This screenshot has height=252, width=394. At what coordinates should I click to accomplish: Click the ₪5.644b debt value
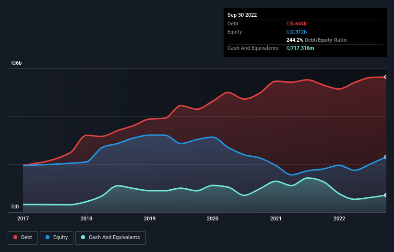297,23
